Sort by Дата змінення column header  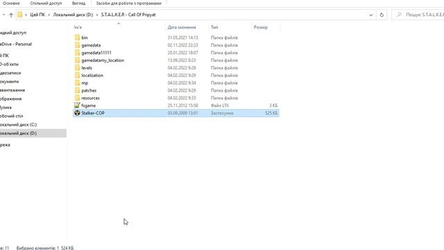(x=182, y=27)
